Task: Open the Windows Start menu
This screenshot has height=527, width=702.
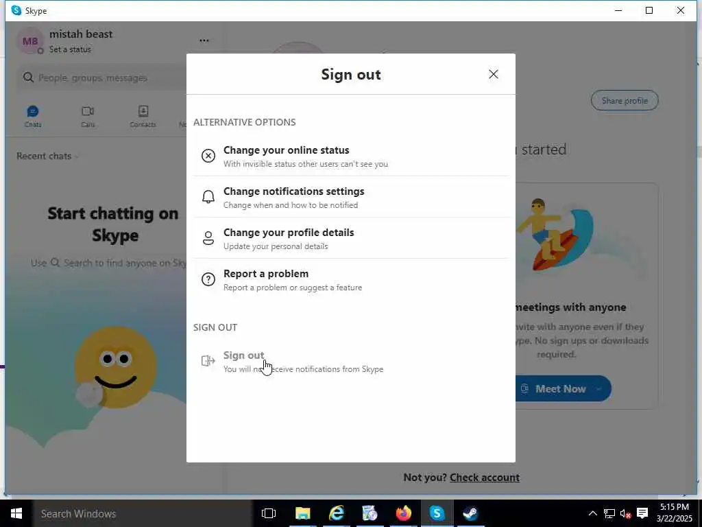Action: [16, 513]
